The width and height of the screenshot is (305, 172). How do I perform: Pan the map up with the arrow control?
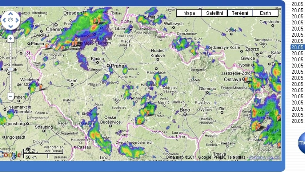pyautogui.click(x=10, y=14)
